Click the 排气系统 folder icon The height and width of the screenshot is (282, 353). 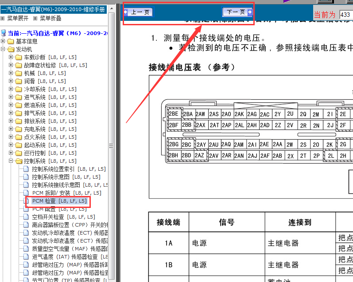[19, 113]
